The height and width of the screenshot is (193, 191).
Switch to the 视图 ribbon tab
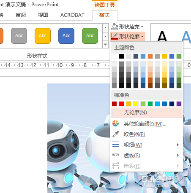click(x=43, y=15)
